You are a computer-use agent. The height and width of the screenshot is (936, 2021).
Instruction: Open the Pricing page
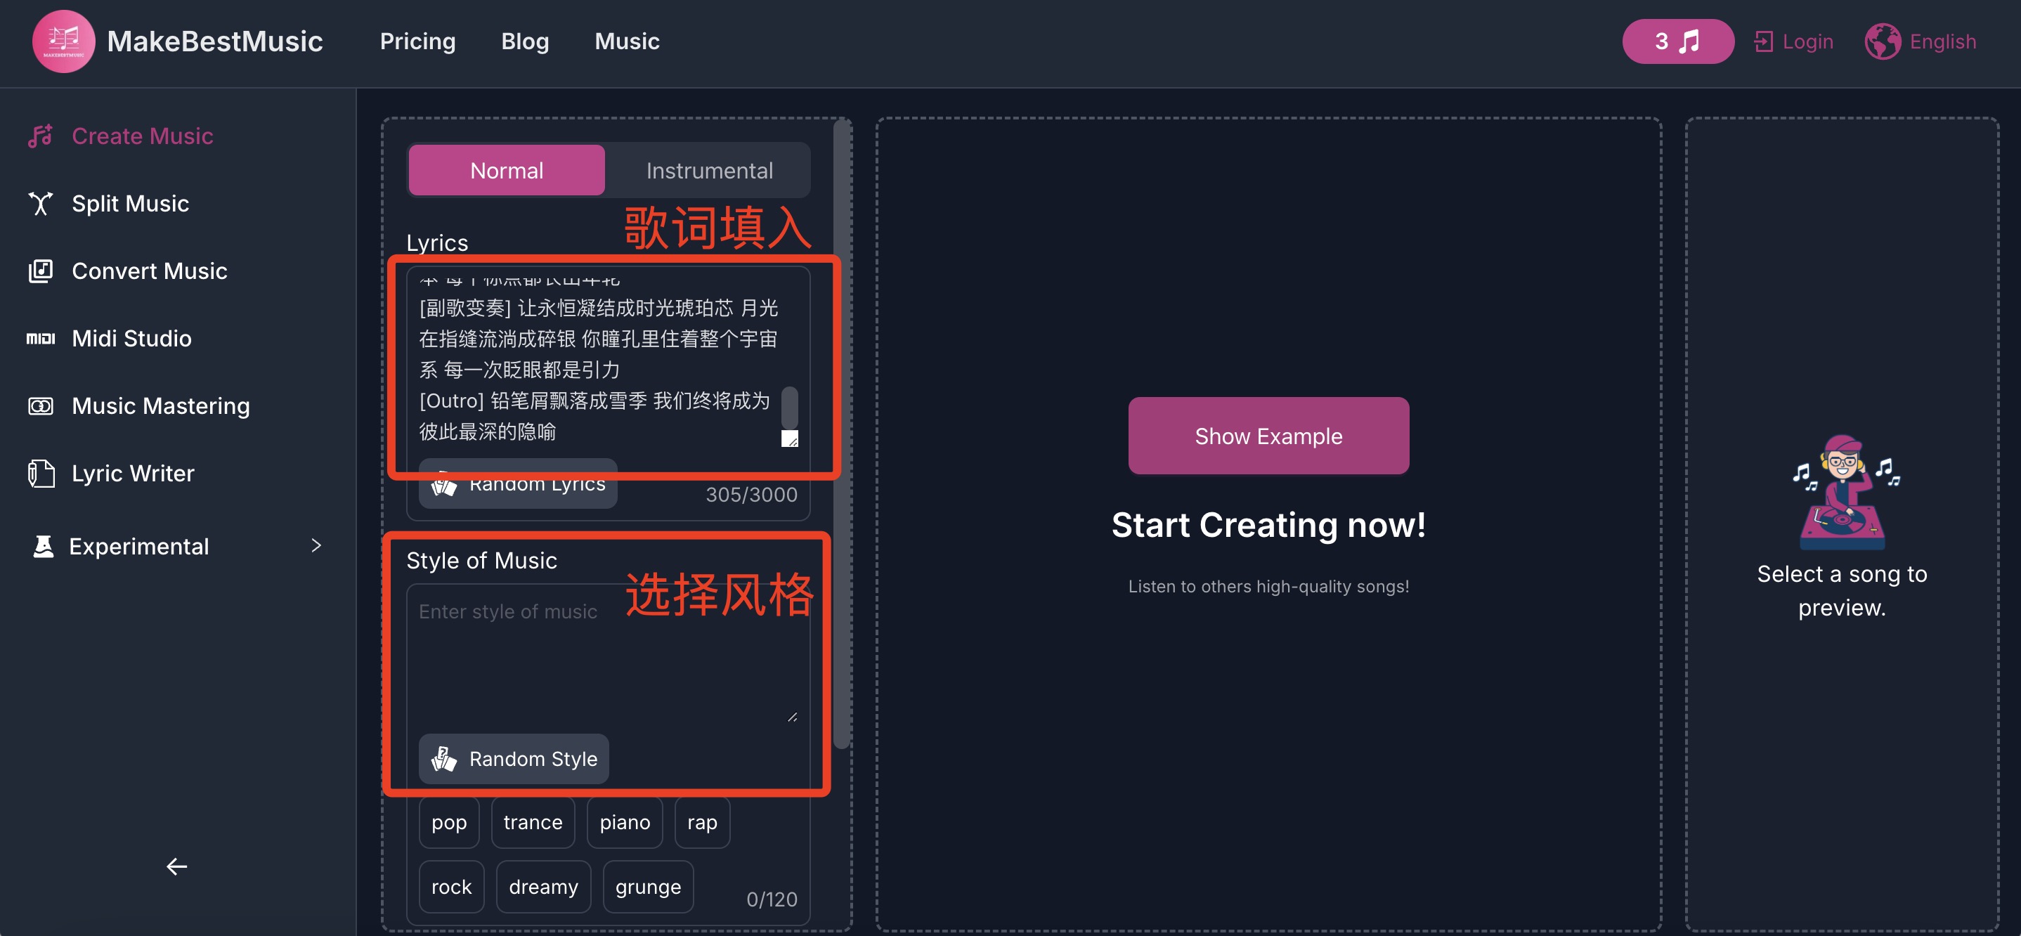tap(417, 41)
